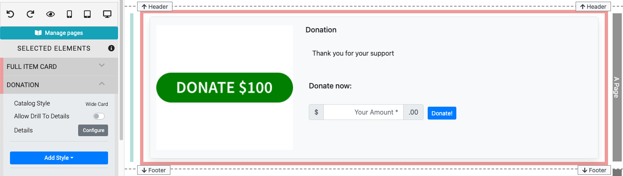Select the A Page side tab
Viewport: 623px width, 176px height.
click(x=617, y=87)
